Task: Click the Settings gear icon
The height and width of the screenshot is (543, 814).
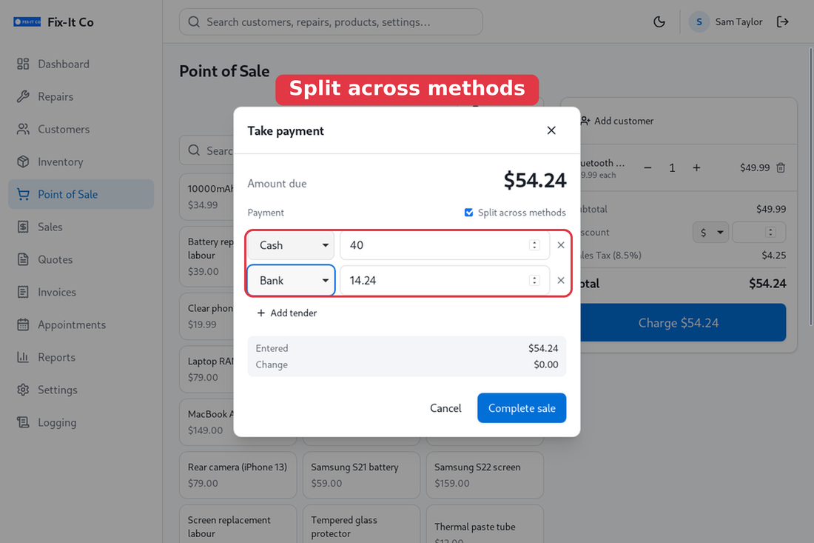Action: click(23, 390)
